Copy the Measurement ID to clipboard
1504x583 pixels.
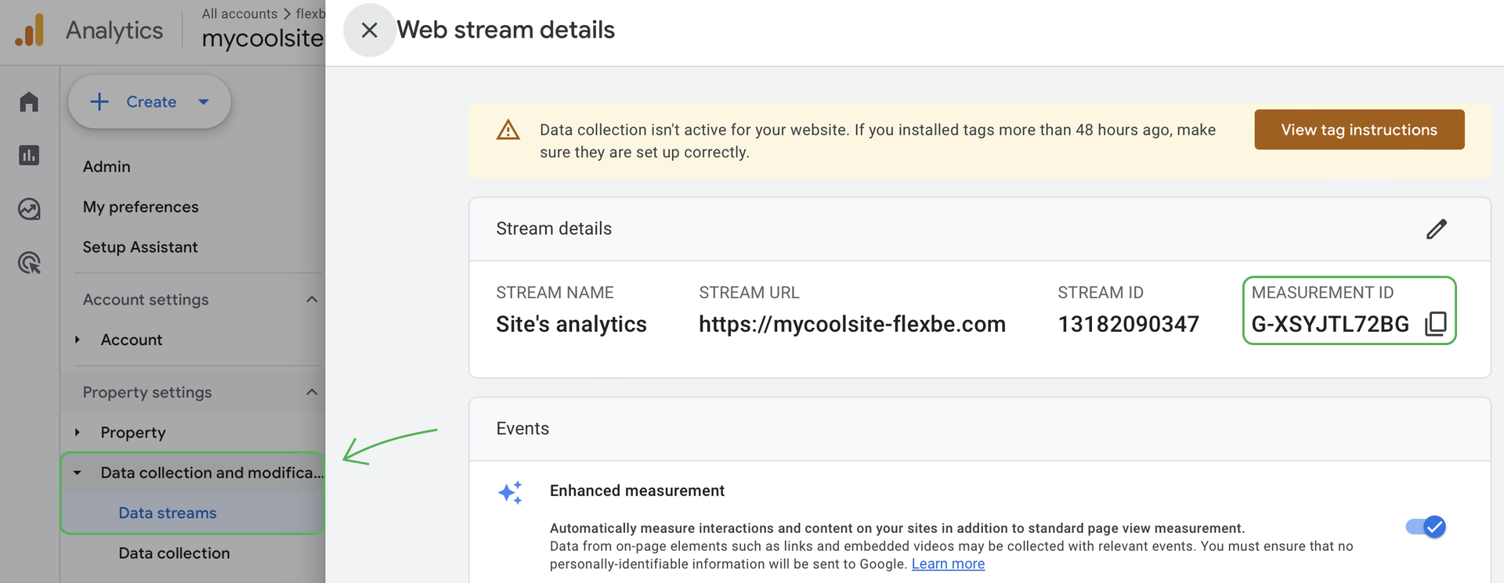pos(1436,323)
